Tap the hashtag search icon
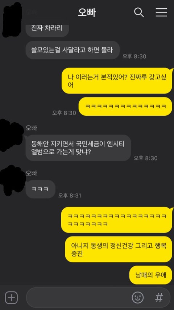Screen dimensions: 174x310 coord(159,297)
